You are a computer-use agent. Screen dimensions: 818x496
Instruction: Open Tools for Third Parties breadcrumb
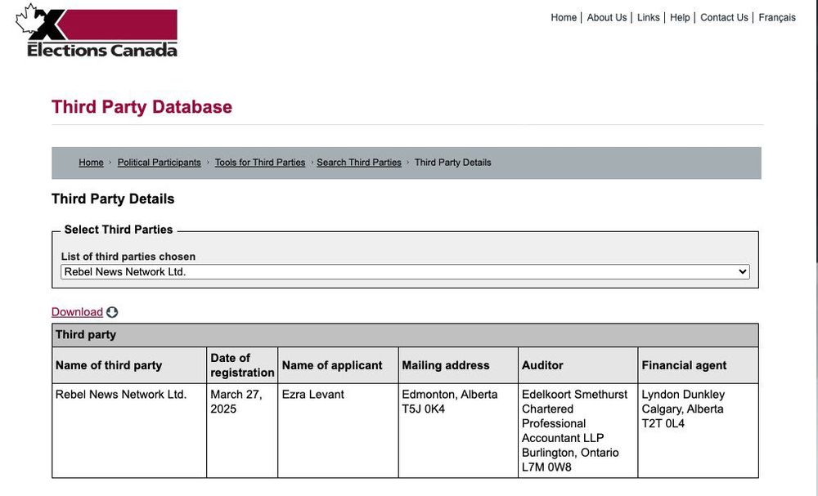click(260, 163)
